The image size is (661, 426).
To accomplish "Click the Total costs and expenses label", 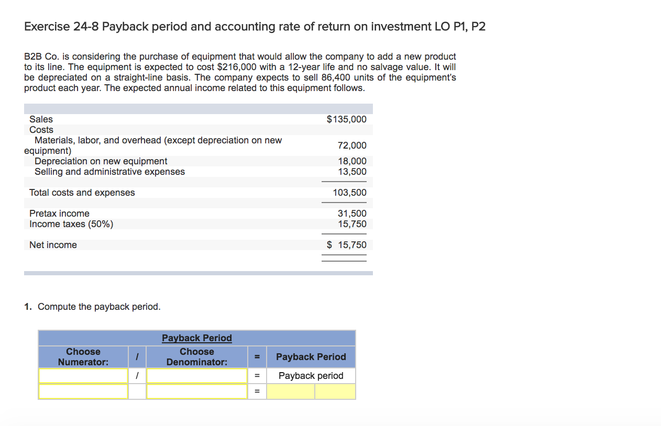I will point(82,193).
